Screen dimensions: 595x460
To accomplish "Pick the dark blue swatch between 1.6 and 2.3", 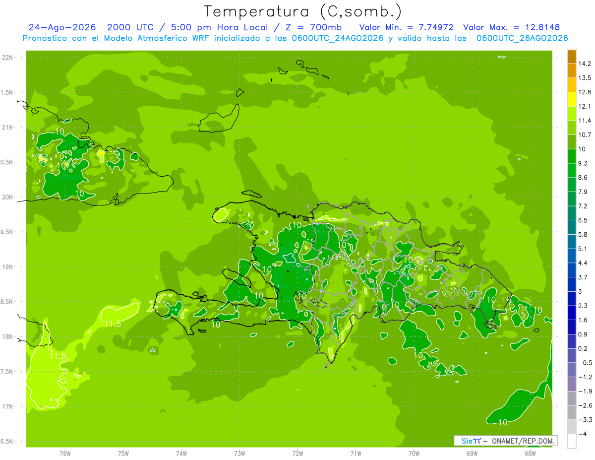I will pyautogui.click(x=572, y=313).
